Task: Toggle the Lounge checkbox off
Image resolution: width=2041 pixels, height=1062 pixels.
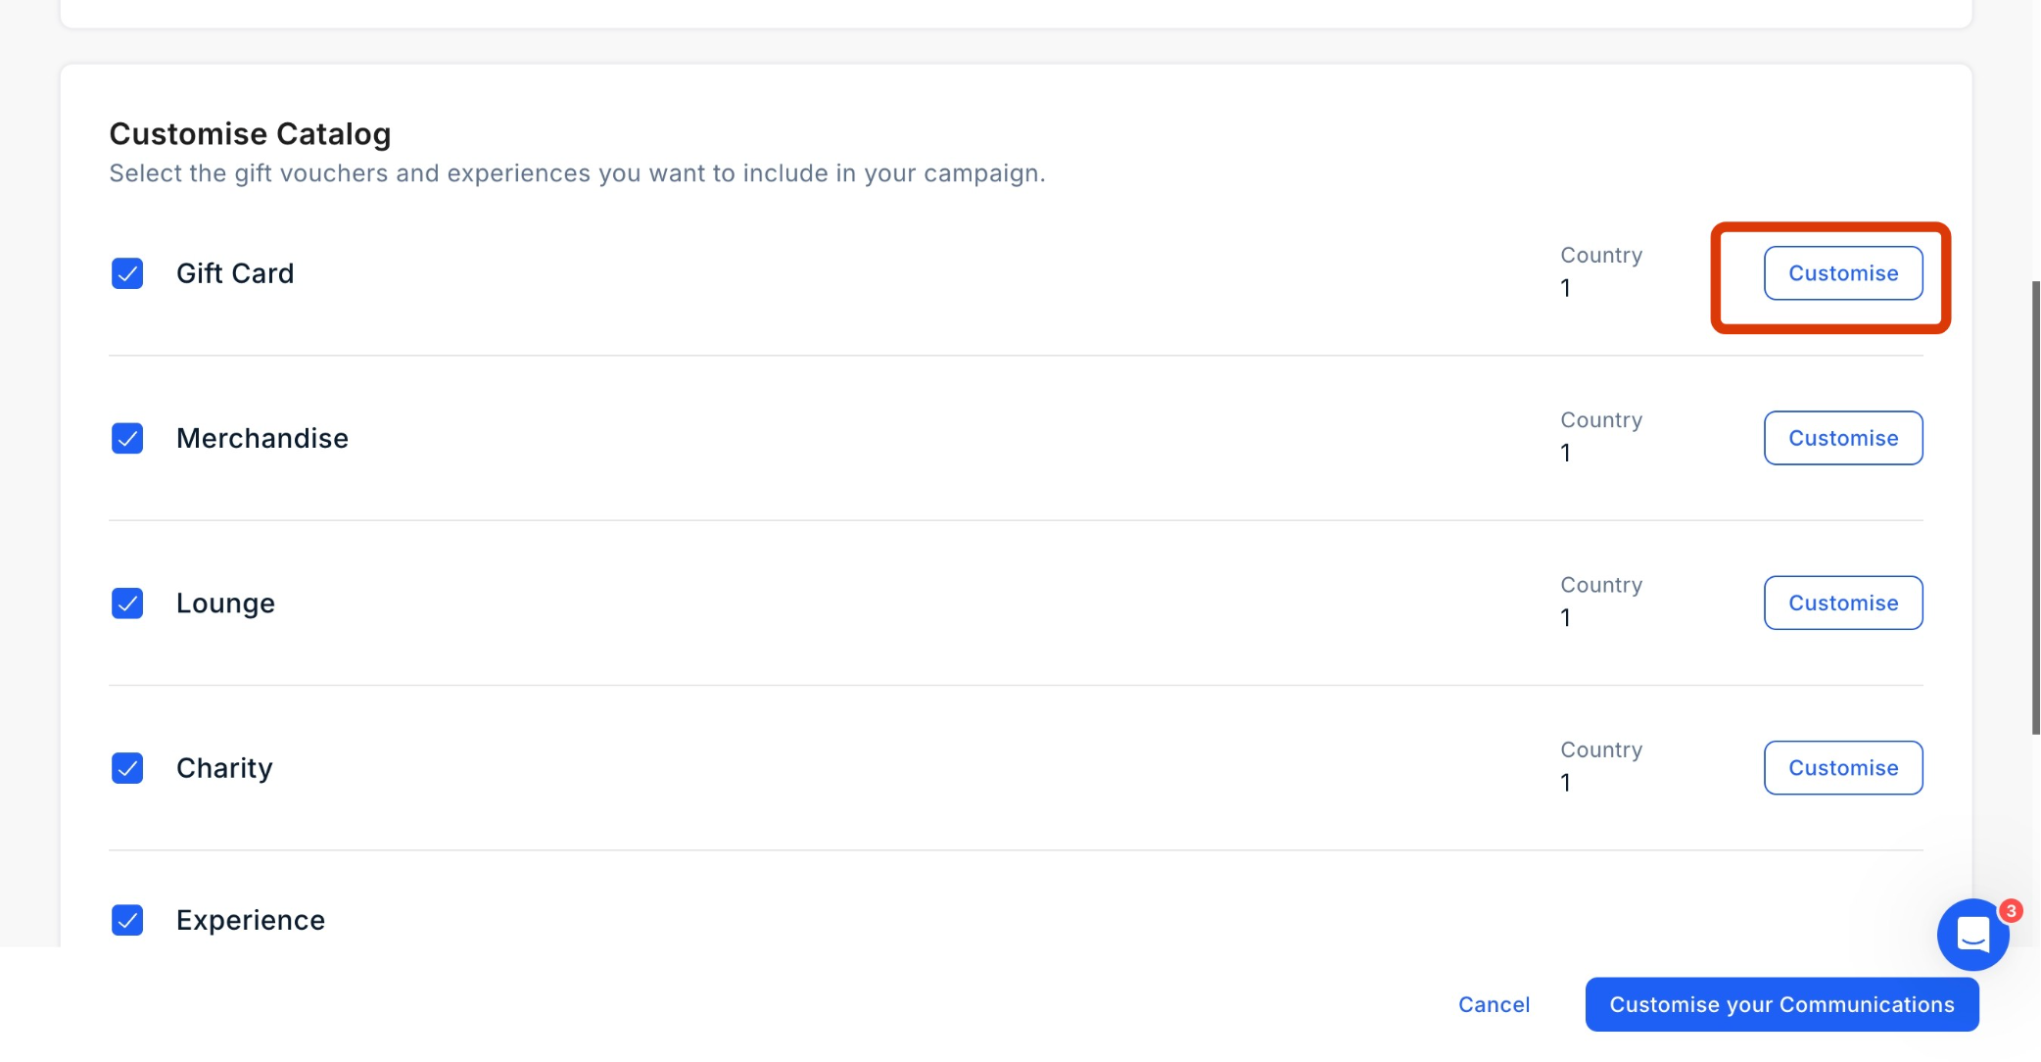Action: coord(127,603)
